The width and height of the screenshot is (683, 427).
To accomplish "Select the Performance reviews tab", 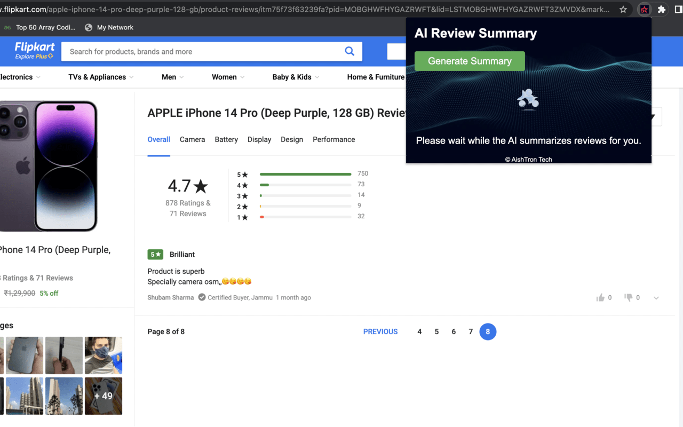I will (x=333, y=139).
